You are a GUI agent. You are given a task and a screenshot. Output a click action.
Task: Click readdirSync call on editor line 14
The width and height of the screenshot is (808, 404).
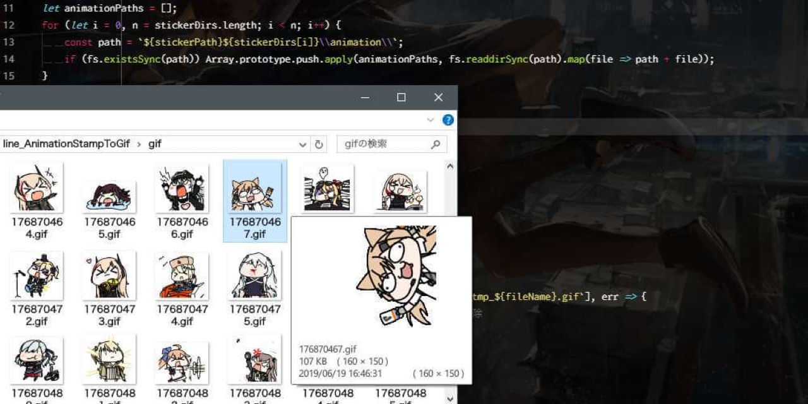click(x=496, y=59)
